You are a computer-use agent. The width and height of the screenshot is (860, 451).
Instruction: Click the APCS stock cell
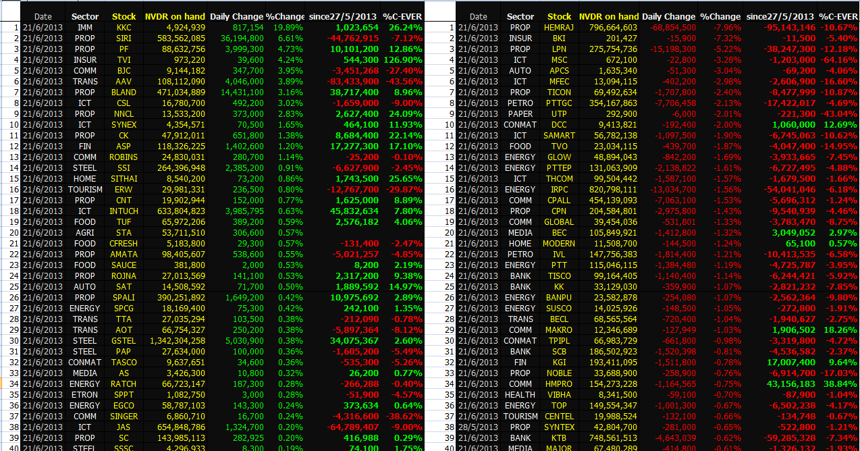(x=559, y=71)
